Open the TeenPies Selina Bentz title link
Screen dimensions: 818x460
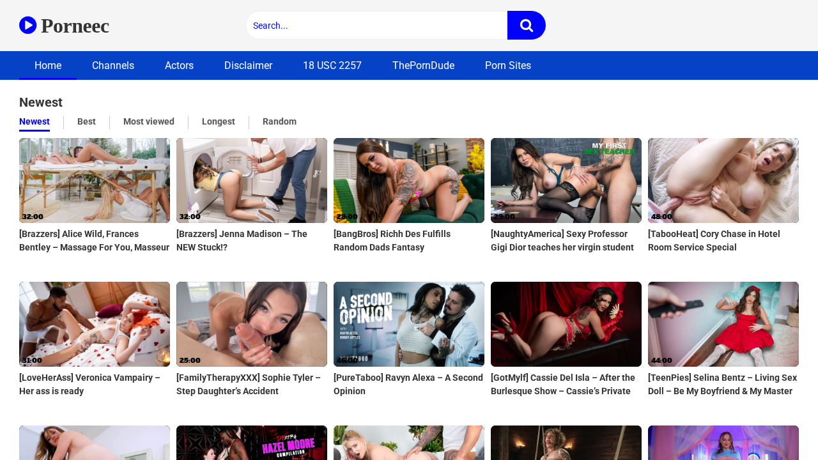pyautogui.click(x=723, y=385)
